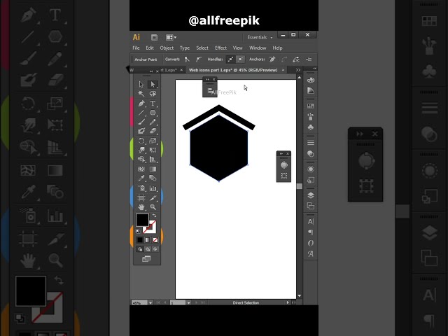
Task: Click Remove selected anchor points icon
Action: click(272, 59)
